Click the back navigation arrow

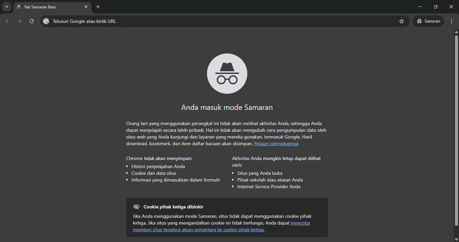point(7,21)
